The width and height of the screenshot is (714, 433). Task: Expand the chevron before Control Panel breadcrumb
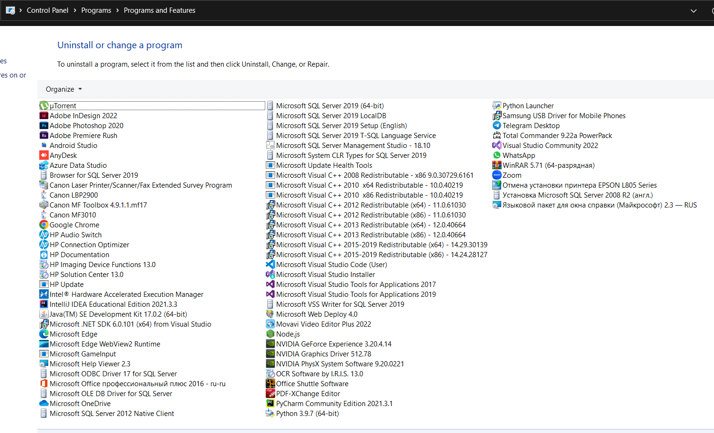pos(21,10)
